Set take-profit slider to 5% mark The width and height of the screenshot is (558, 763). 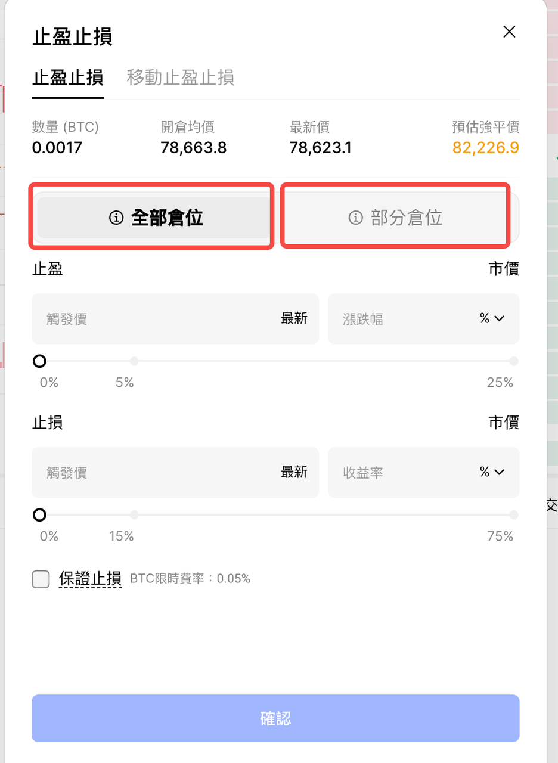[x=134, y=361]
